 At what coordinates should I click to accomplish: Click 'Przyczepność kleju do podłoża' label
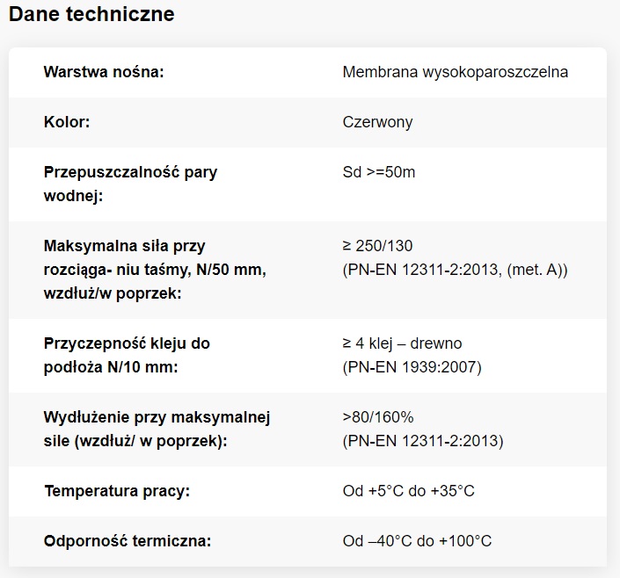tap(127, 355)
